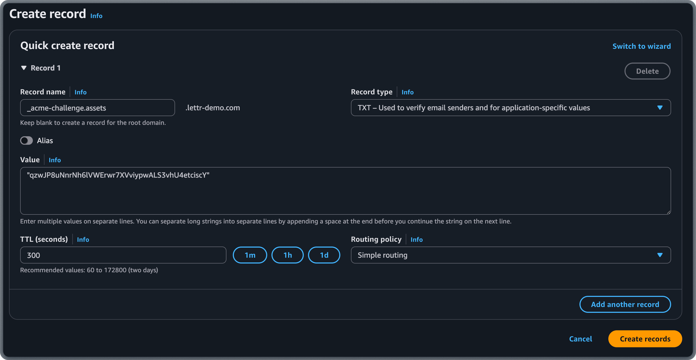
Task: Open Info next to Create record title
Action: (x=96, y=16)
